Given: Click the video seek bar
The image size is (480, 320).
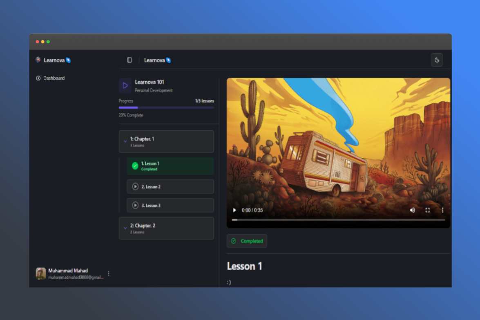Looking at the screenshot, I should tap(338, 220).
